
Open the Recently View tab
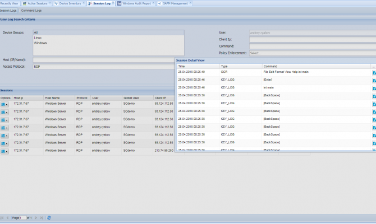coord(9,3)
